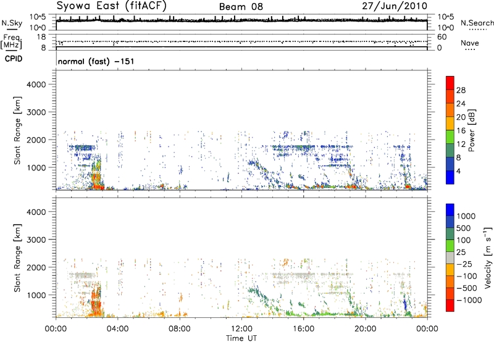Click the 4000 tick on power panel

(x=36, y=85)
